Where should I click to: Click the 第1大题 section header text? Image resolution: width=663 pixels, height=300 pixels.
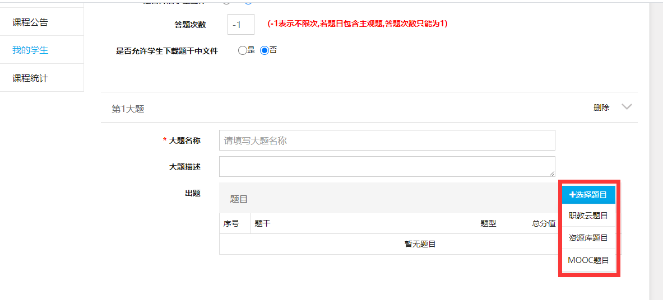tap(128, 109)
